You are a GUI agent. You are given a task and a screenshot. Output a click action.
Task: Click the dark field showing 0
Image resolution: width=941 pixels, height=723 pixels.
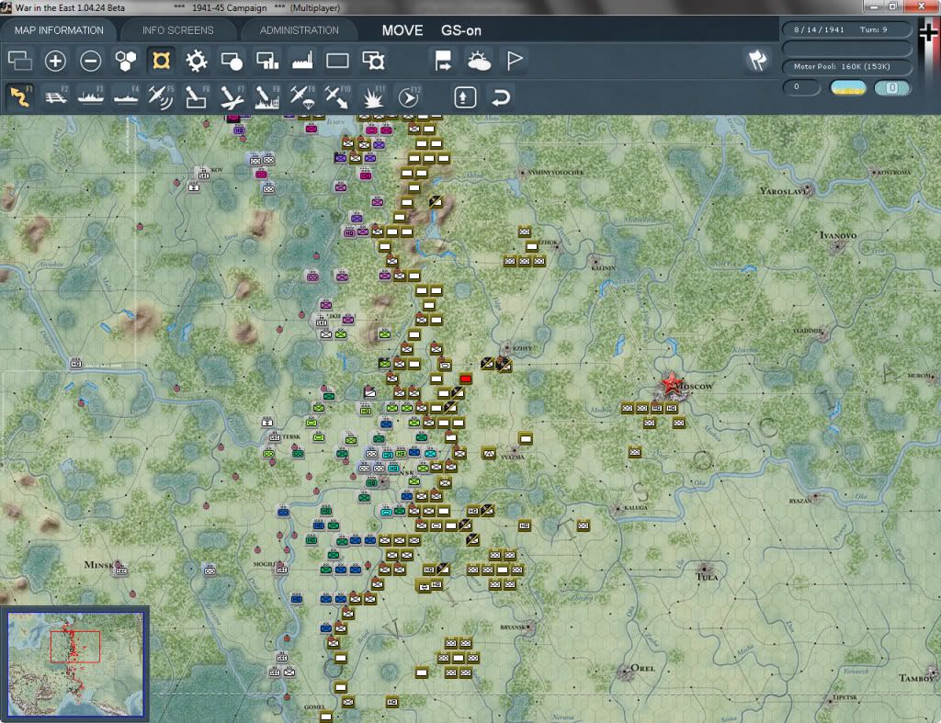801,87
